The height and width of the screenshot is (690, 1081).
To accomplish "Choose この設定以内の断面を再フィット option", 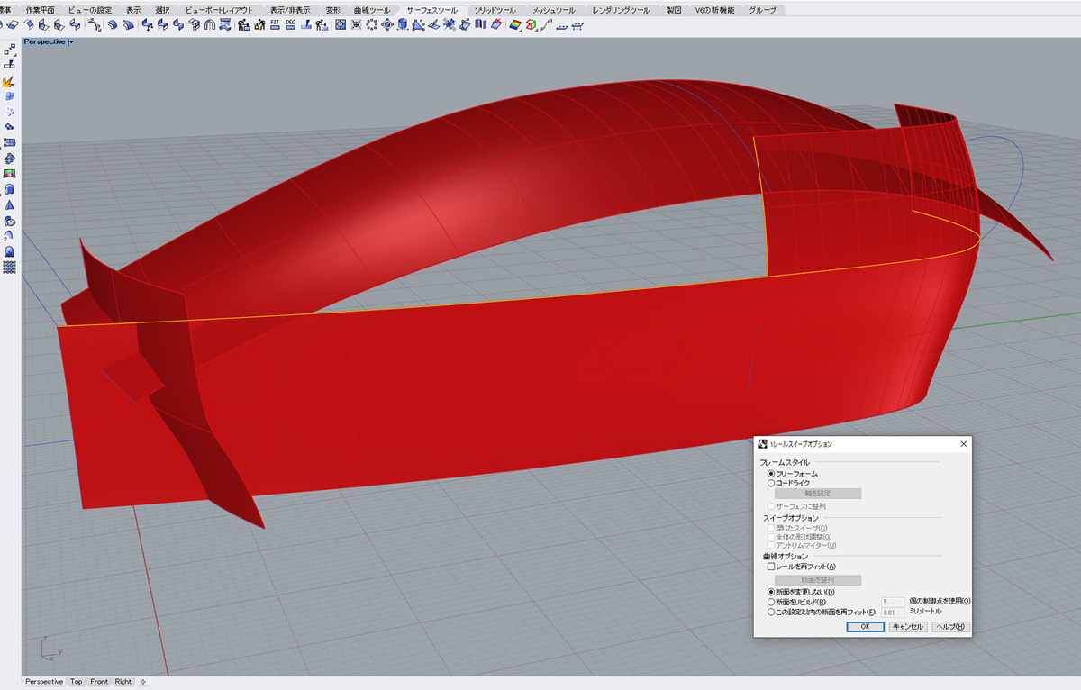I will [821, 612].
